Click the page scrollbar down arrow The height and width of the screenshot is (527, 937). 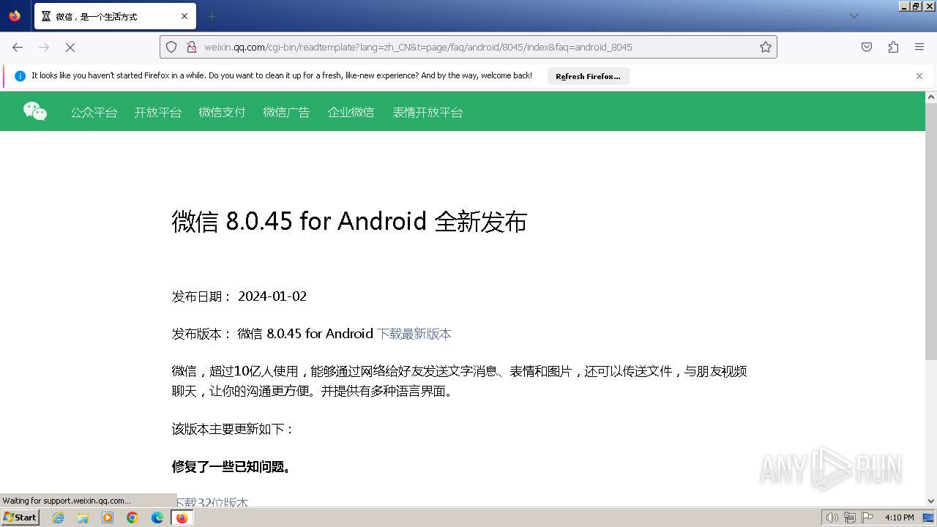931,501
